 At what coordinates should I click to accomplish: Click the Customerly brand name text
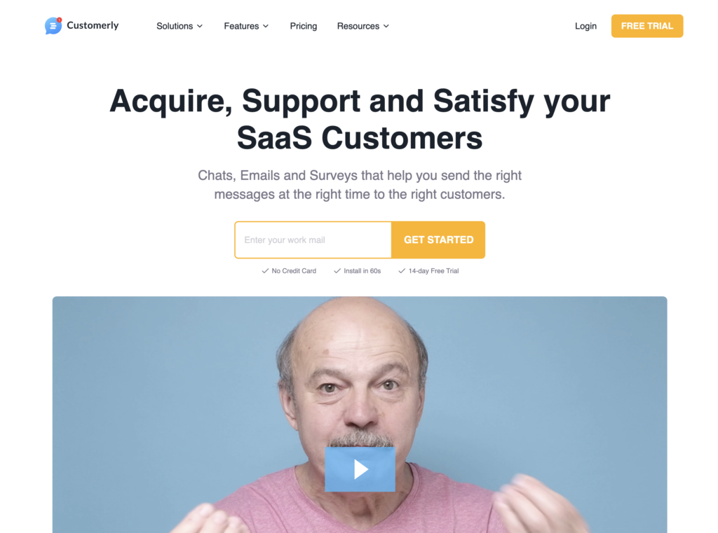click(93, 26)
